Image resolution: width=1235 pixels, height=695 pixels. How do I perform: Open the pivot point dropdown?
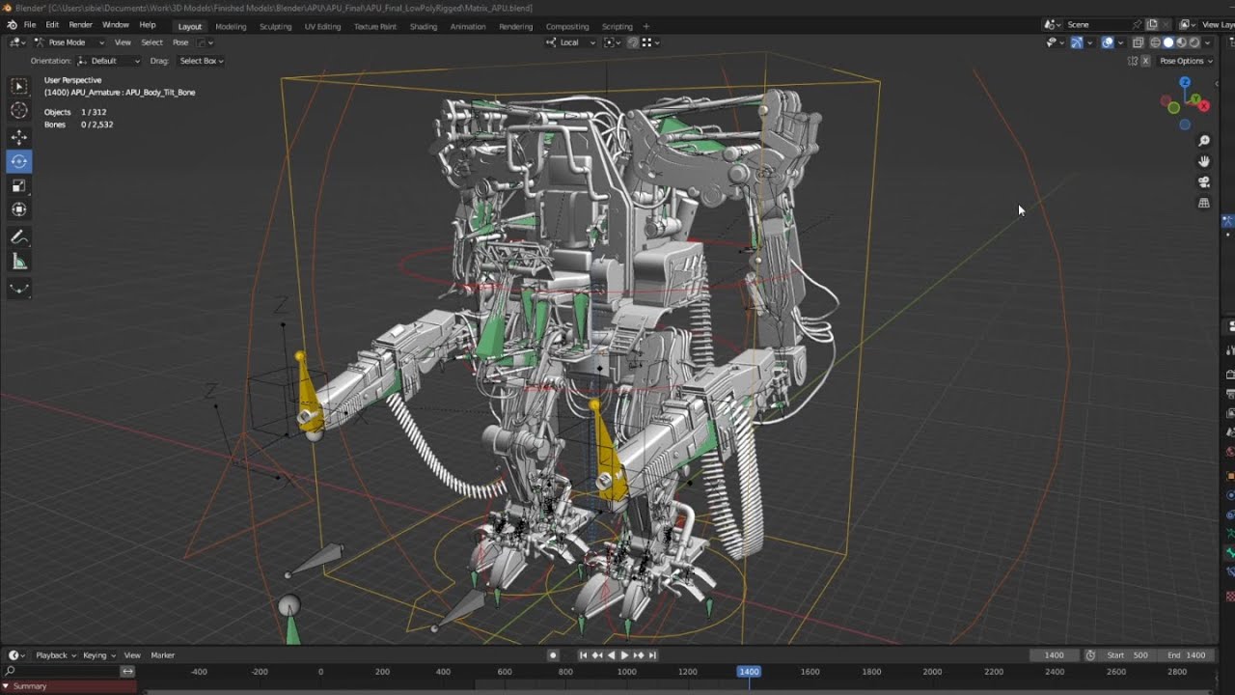[611, 42]
